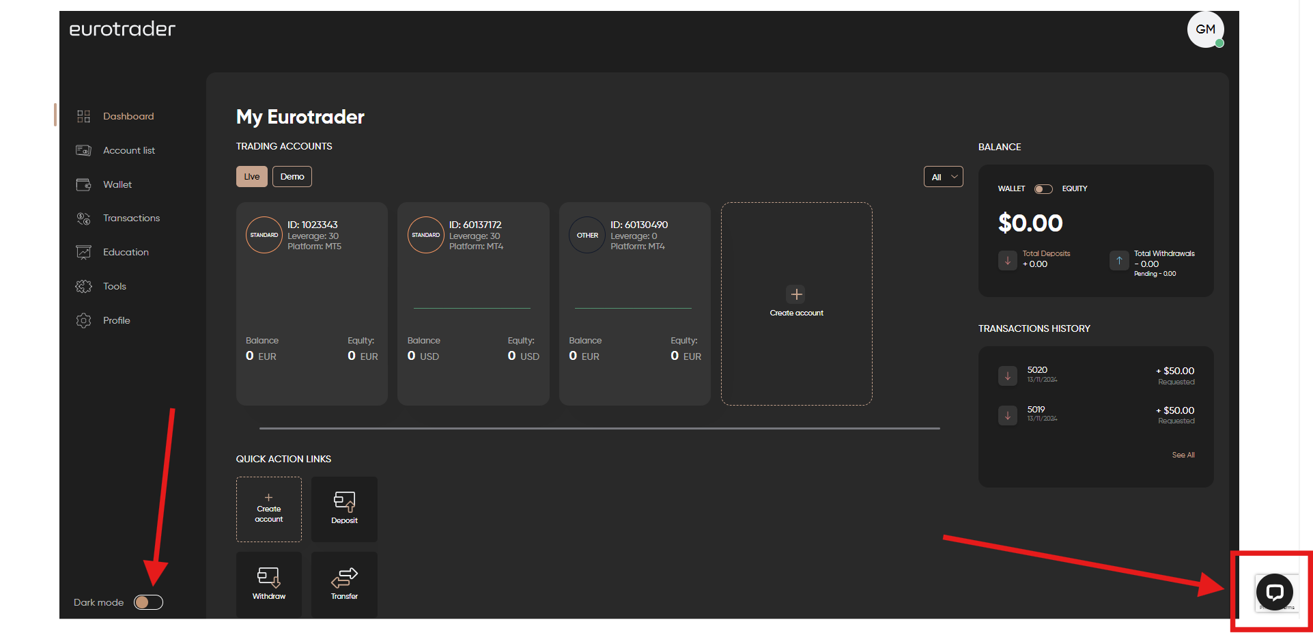Click transaction 5020 +$50.00 amount
The width and height of the screenshot is (1313, 633).
[x=1175, y=371]
